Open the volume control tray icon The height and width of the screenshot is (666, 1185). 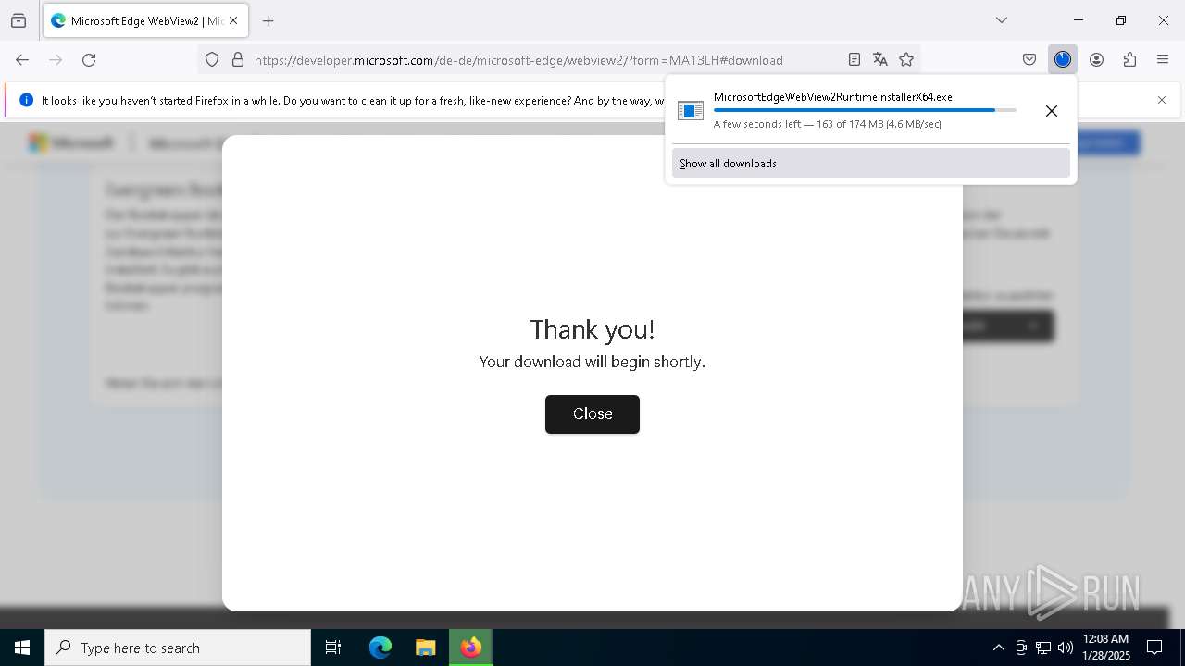[1066, 647]
